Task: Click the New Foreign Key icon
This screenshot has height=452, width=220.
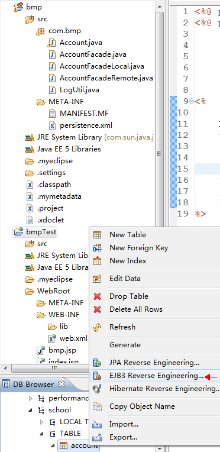Action: click(97, 248)
